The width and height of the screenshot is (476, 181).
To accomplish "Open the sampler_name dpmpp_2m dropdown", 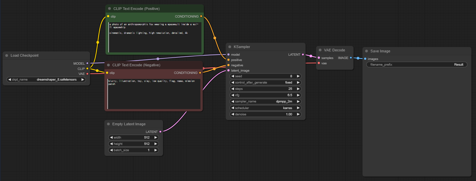I will tap(266, 101).
